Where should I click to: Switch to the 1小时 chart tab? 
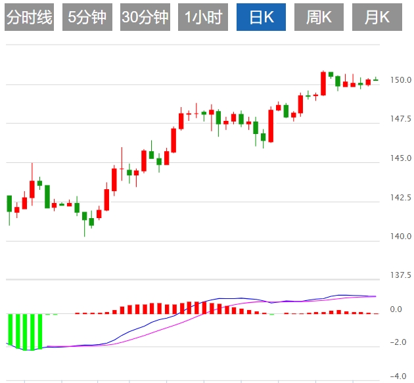click(203, 17)
